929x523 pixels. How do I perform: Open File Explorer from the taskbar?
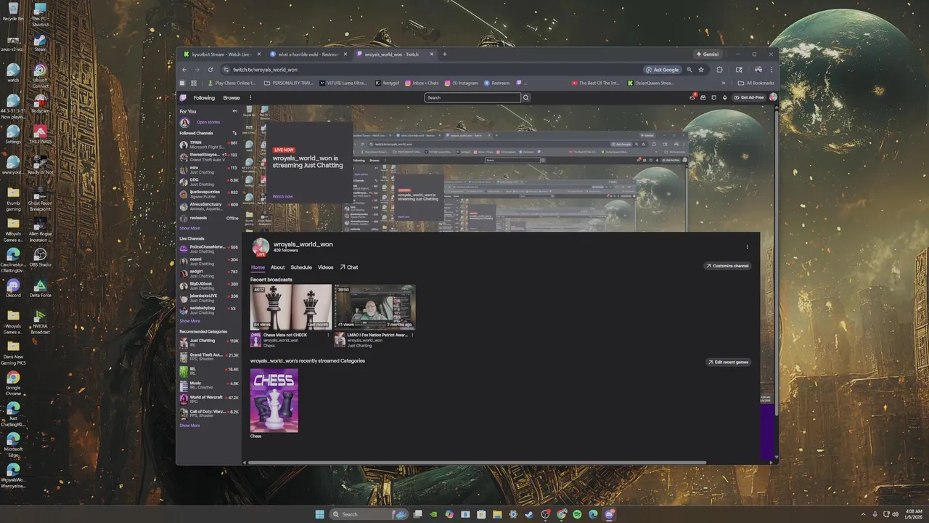[x=497, y=514]
